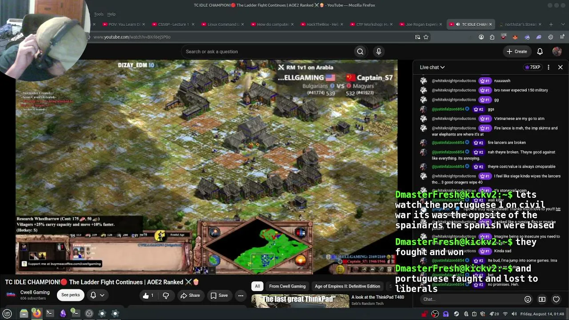Open more actions ellipsis below video
The image size is (569, 320).
[240, 296]
